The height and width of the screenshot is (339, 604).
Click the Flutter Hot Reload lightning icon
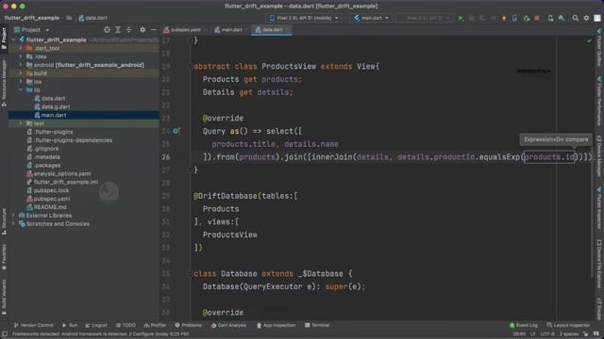pyautogui.click(x=504, y=18)
